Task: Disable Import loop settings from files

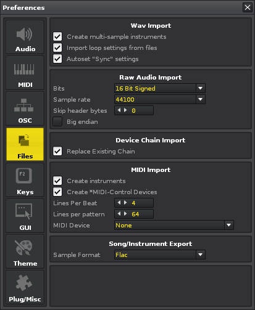Action: [x=57, y=47]
